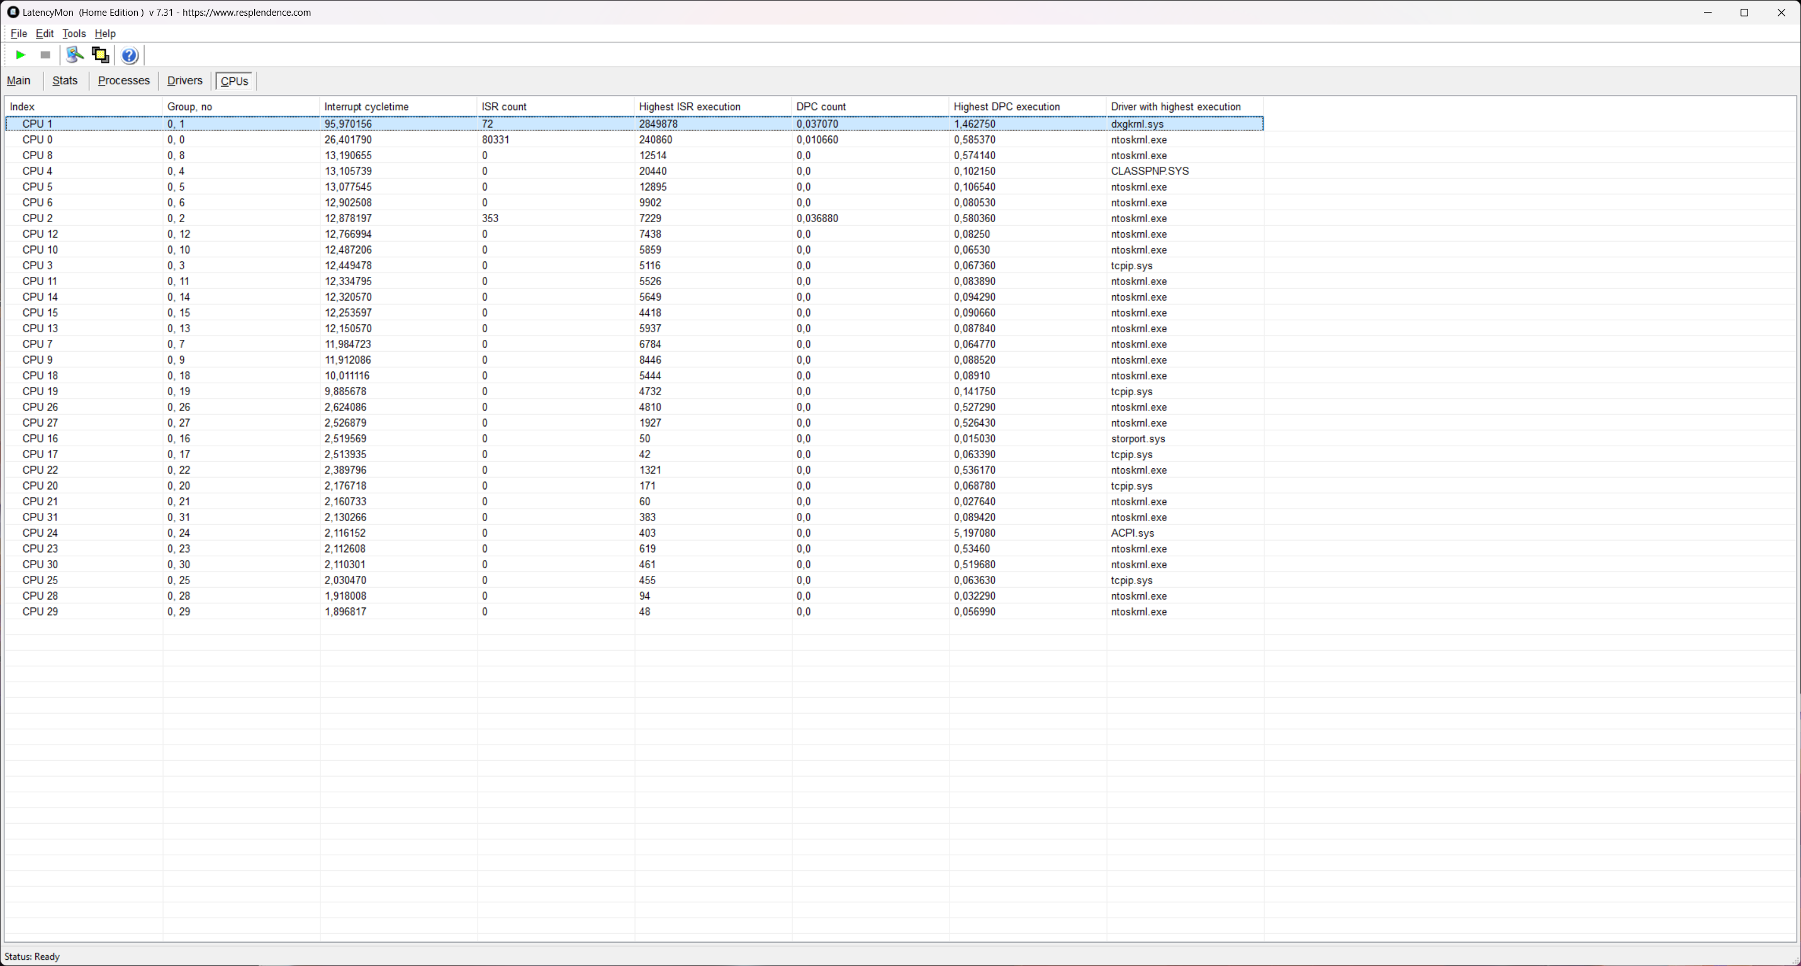Sort by Interrupt cycletime column header
The width and height of the screenshot is (1801, 966).
click(366, 106)
